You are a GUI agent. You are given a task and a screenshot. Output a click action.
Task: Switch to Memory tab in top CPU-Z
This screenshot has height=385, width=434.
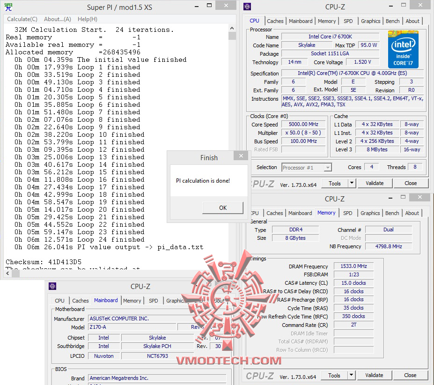click(327, 21)
